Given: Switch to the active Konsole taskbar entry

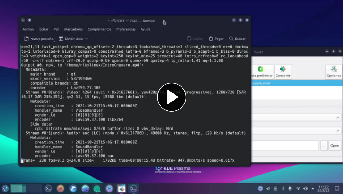Looking at the screenshot, I should tap(134, 188).
